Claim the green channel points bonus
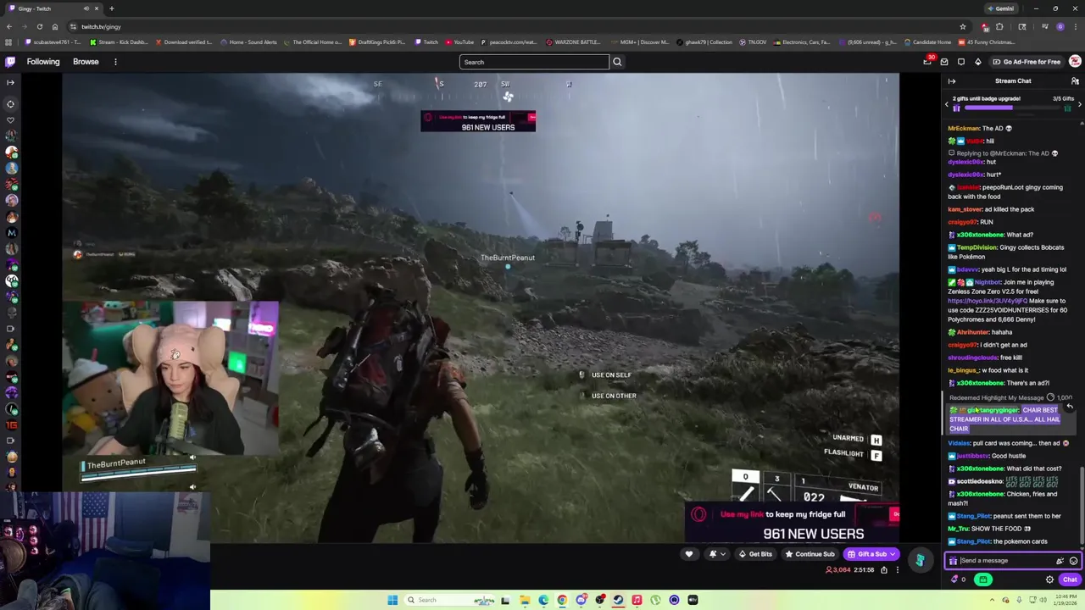Viewport: 1085px width, 610px height. (982, 579)
